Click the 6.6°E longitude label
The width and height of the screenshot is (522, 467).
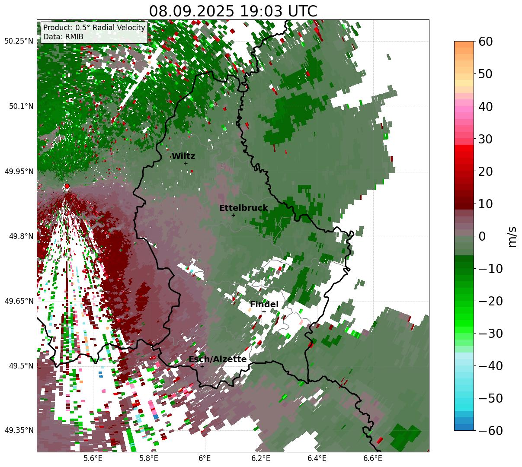click(x=372, y=458)
